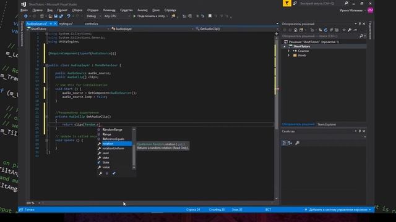The height and width of the screenshot is (222, 396).
Task: Click the Save toolbar icon
Action: 56,16
